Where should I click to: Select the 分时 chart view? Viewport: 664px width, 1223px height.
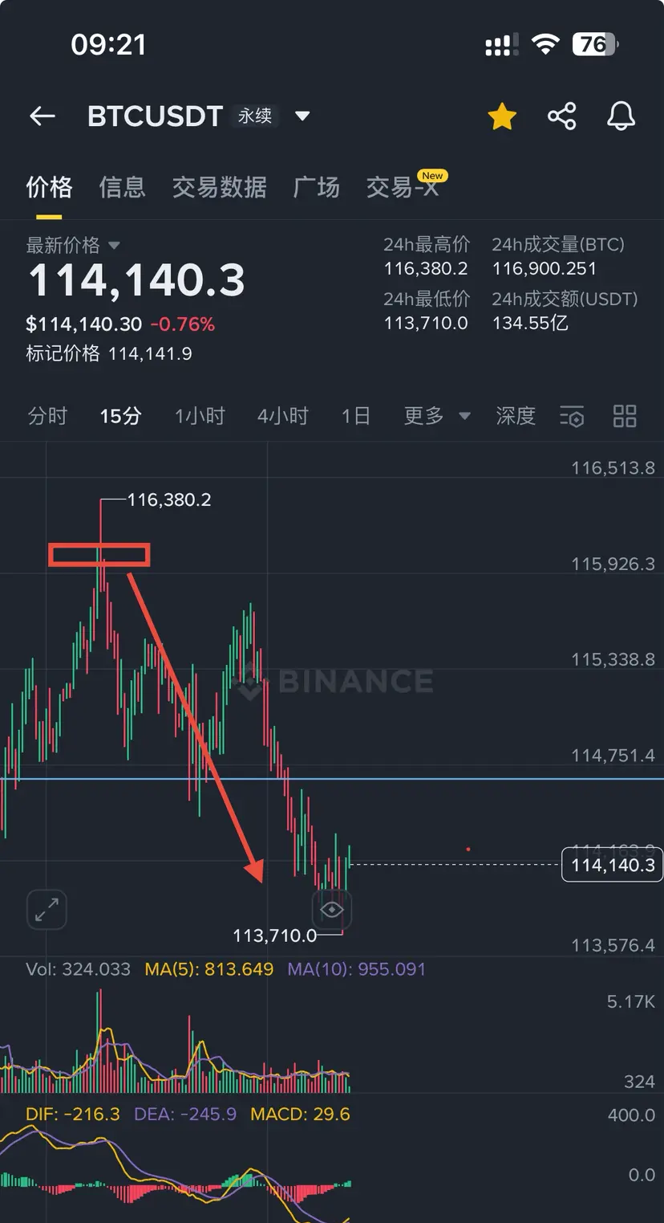click(47, 416)
